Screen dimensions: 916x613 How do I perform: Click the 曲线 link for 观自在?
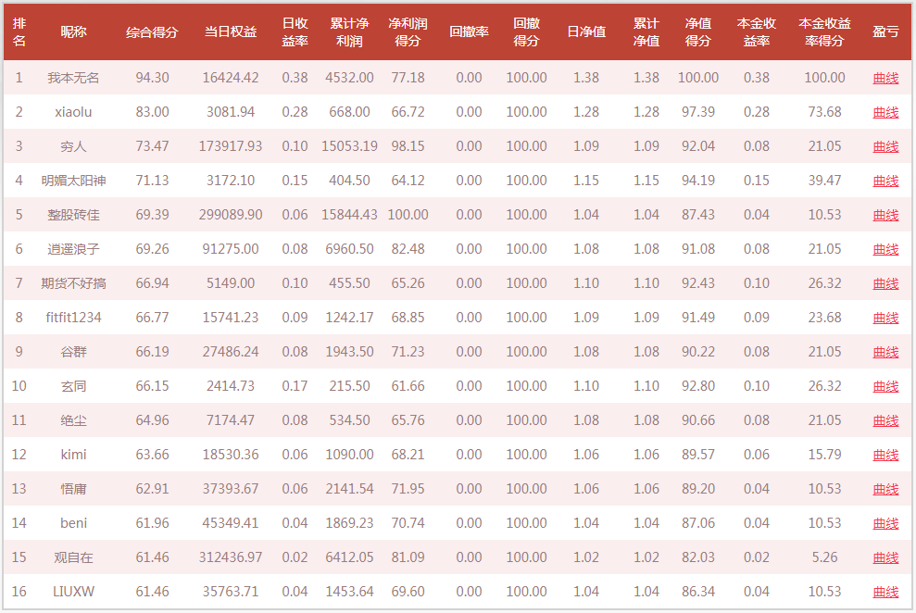coord(885,558)
